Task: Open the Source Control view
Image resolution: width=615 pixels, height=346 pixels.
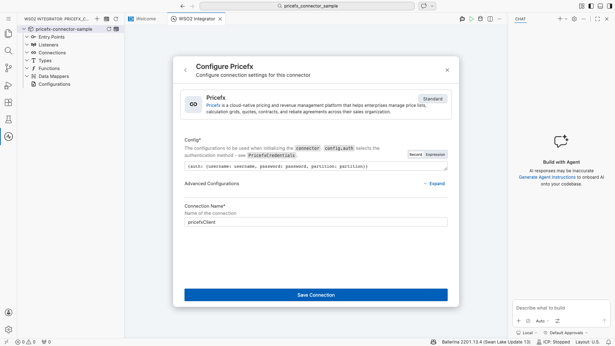Action: click(9, 68)
